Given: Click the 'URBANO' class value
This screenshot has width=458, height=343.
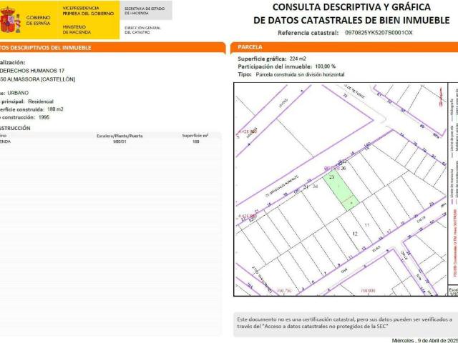Looking at the screenshot, I should (18, 93).
